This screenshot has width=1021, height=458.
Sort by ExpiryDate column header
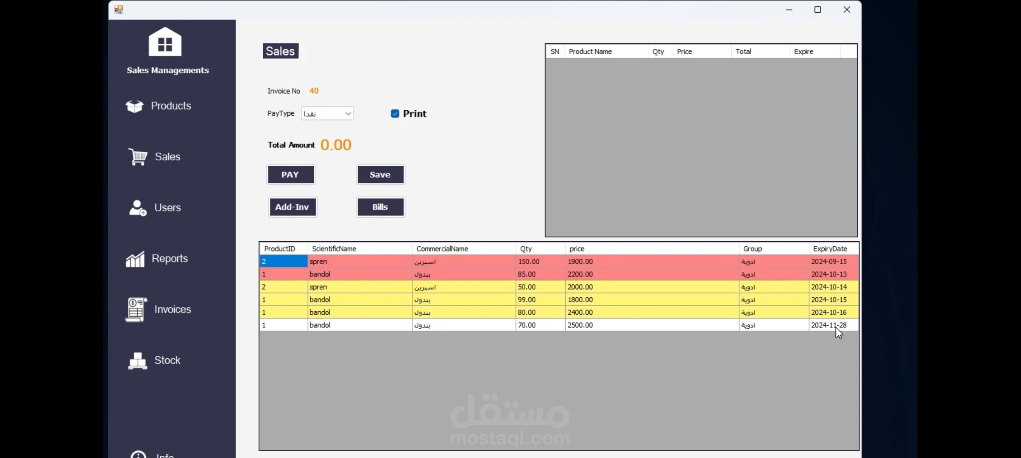(x=830, y=249)
